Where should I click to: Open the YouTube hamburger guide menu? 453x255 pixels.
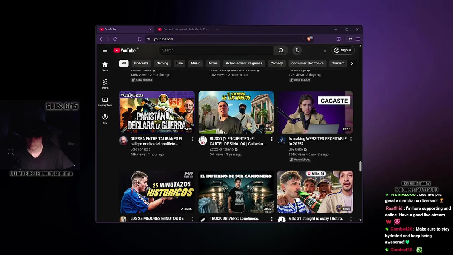click(105, 50)
